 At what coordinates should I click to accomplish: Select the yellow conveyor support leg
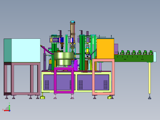(150, 78)
